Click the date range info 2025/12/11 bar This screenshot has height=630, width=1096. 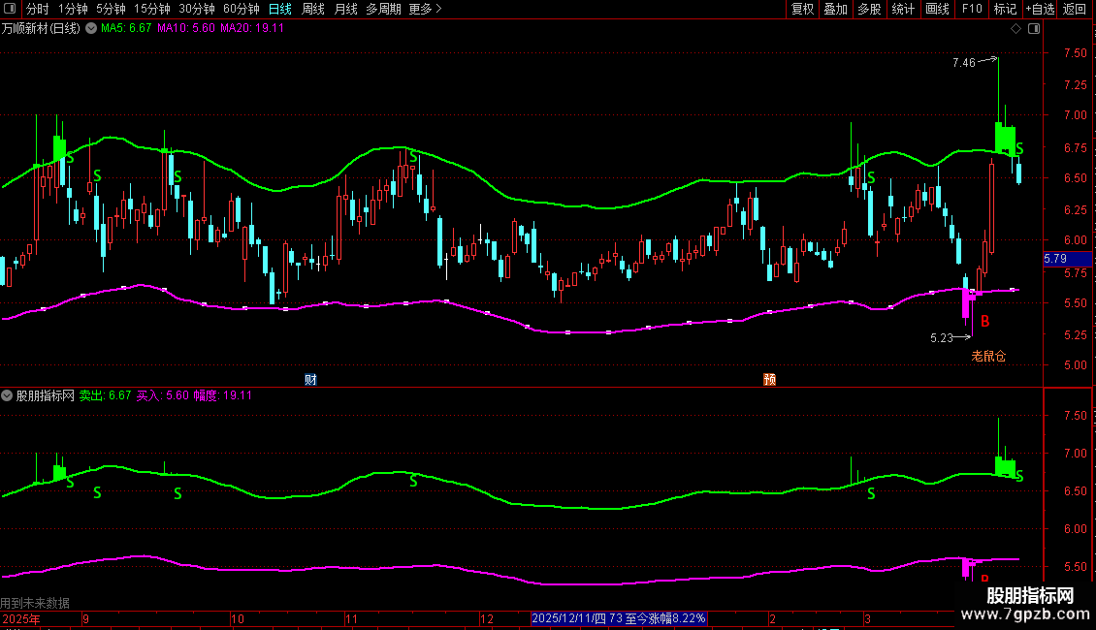[x=619, y=618]
